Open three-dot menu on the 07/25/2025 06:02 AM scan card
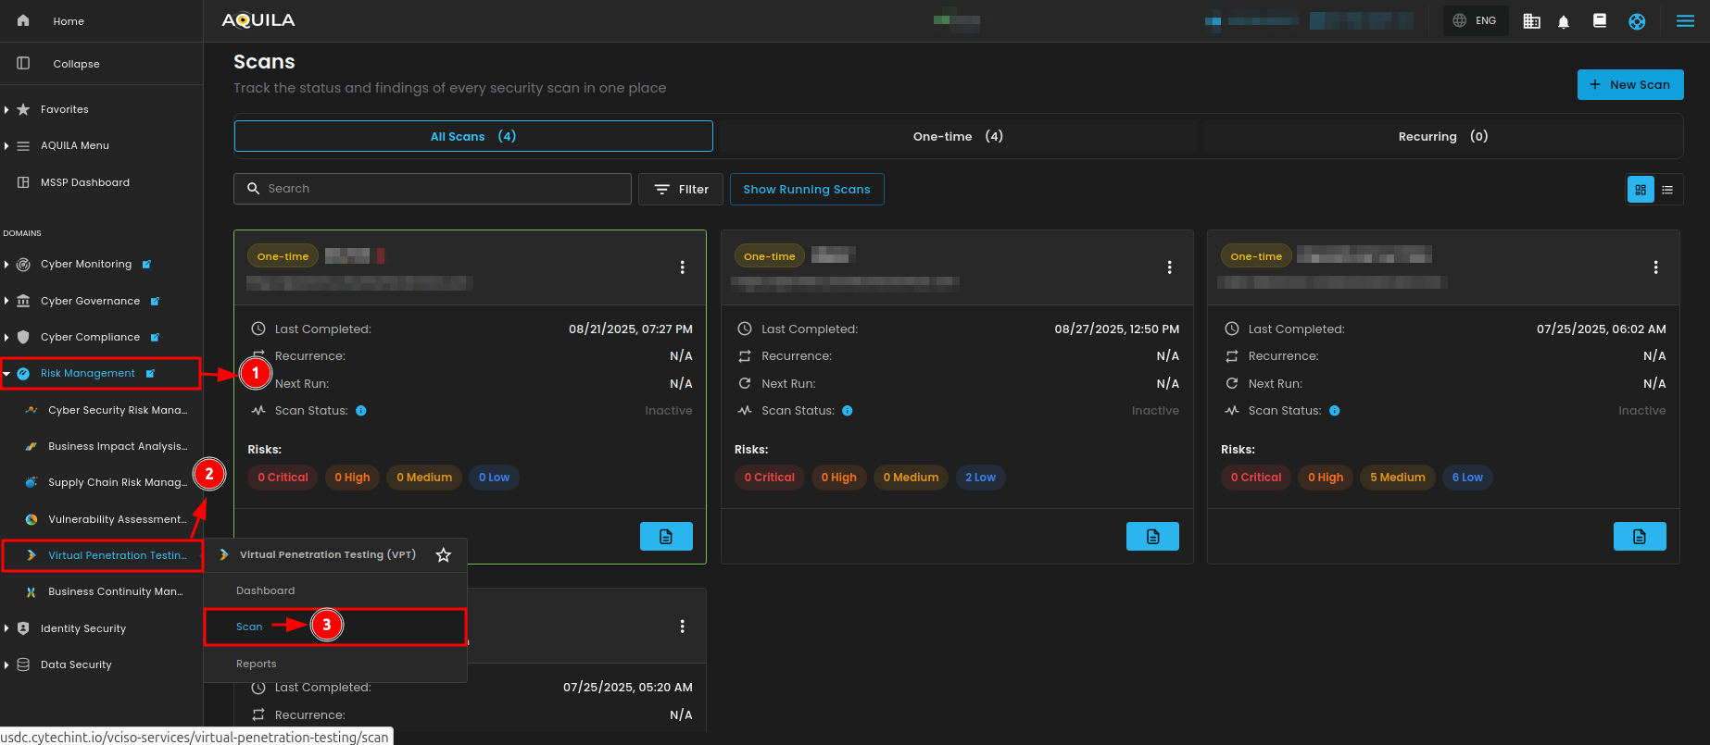The width and height of the screenshot is (1710, 745). point(1655,267)
